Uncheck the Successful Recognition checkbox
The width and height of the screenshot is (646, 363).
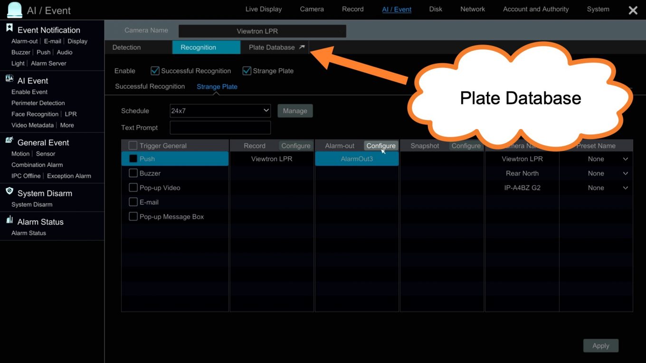[155, 71]
